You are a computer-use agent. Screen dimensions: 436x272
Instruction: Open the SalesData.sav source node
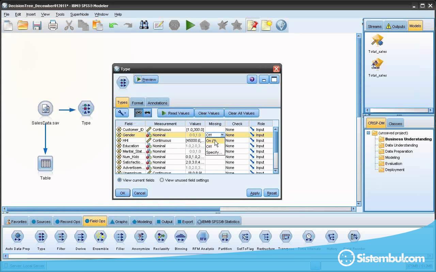tap(45, 109)
